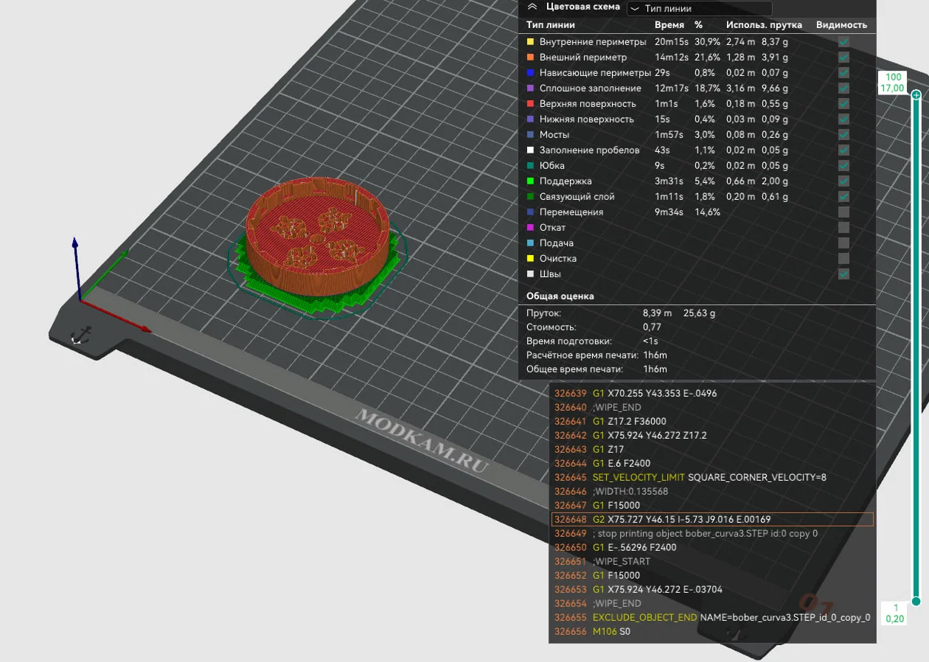Click the bottom layer label 1 0,20
The image size is (929, 662).
[894, 613]
